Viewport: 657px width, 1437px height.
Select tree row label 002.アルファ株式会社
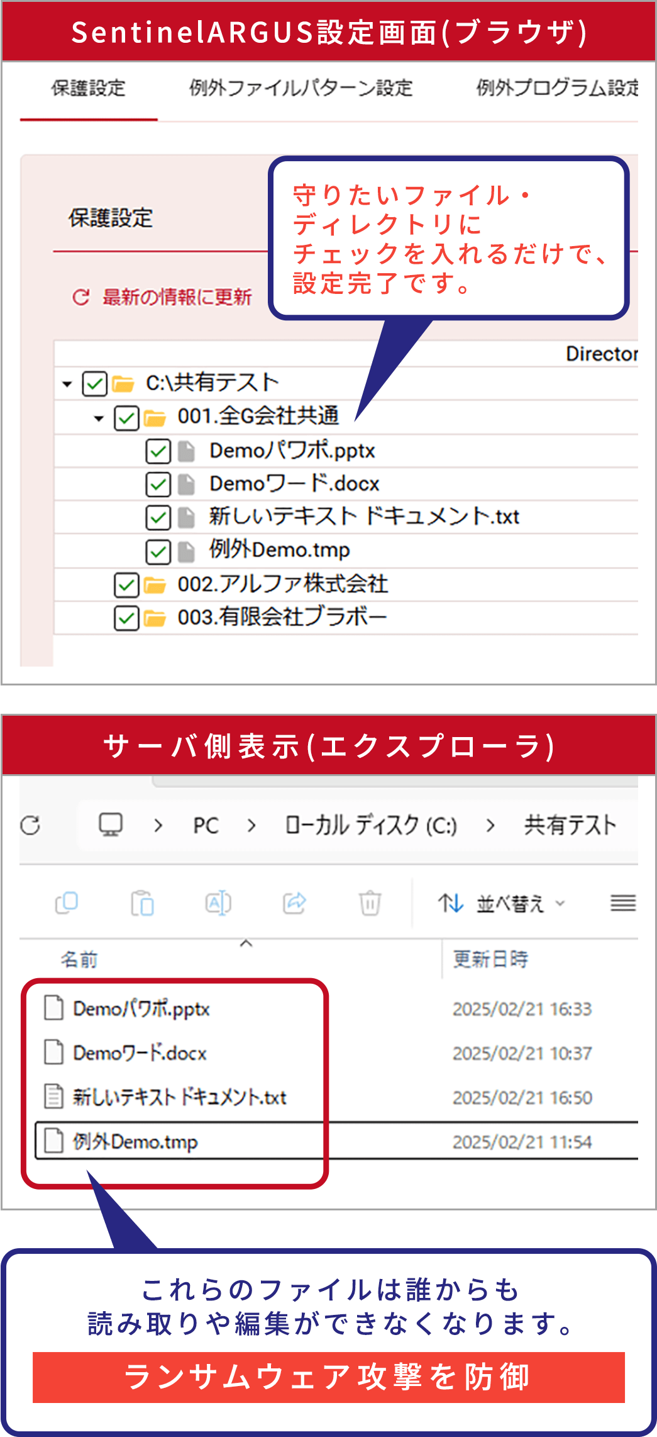(x=283, y=584)
